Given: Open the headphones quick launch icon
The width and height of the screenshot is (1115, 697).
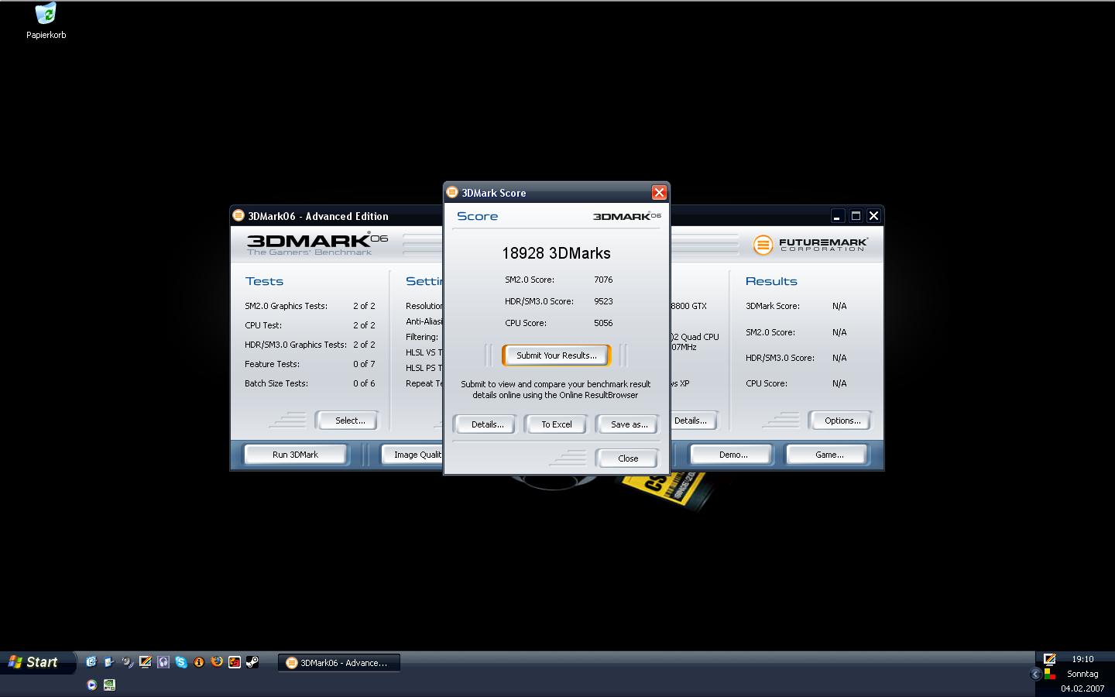Looking at the screenshot, I should pyautogui.click(x=163, y=662).
